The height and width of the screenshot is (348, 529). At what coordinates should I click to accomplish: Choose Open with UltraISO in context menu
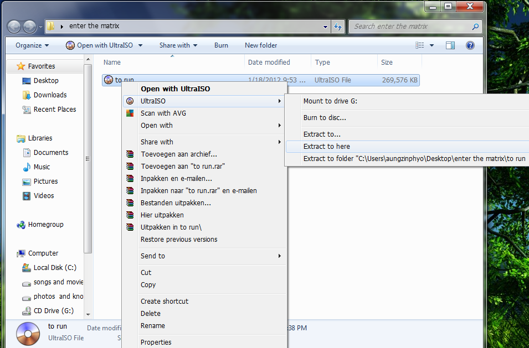[x=205, y=89]
